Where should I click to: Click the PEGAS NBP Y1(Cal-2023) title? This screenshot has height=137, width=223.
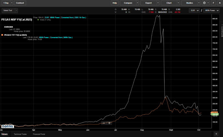tap(17, 19)
